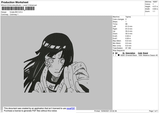This screenshot has height=113, width=159.
Task: Click the 'Brand' column header
Action: (x=145, y=53)
